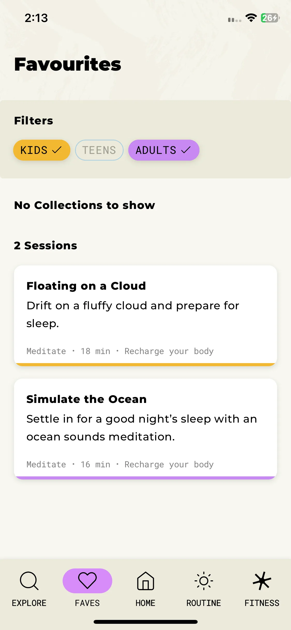
Task: Tap the yellow bar under Floating on a Cloud
Action: 145,364
